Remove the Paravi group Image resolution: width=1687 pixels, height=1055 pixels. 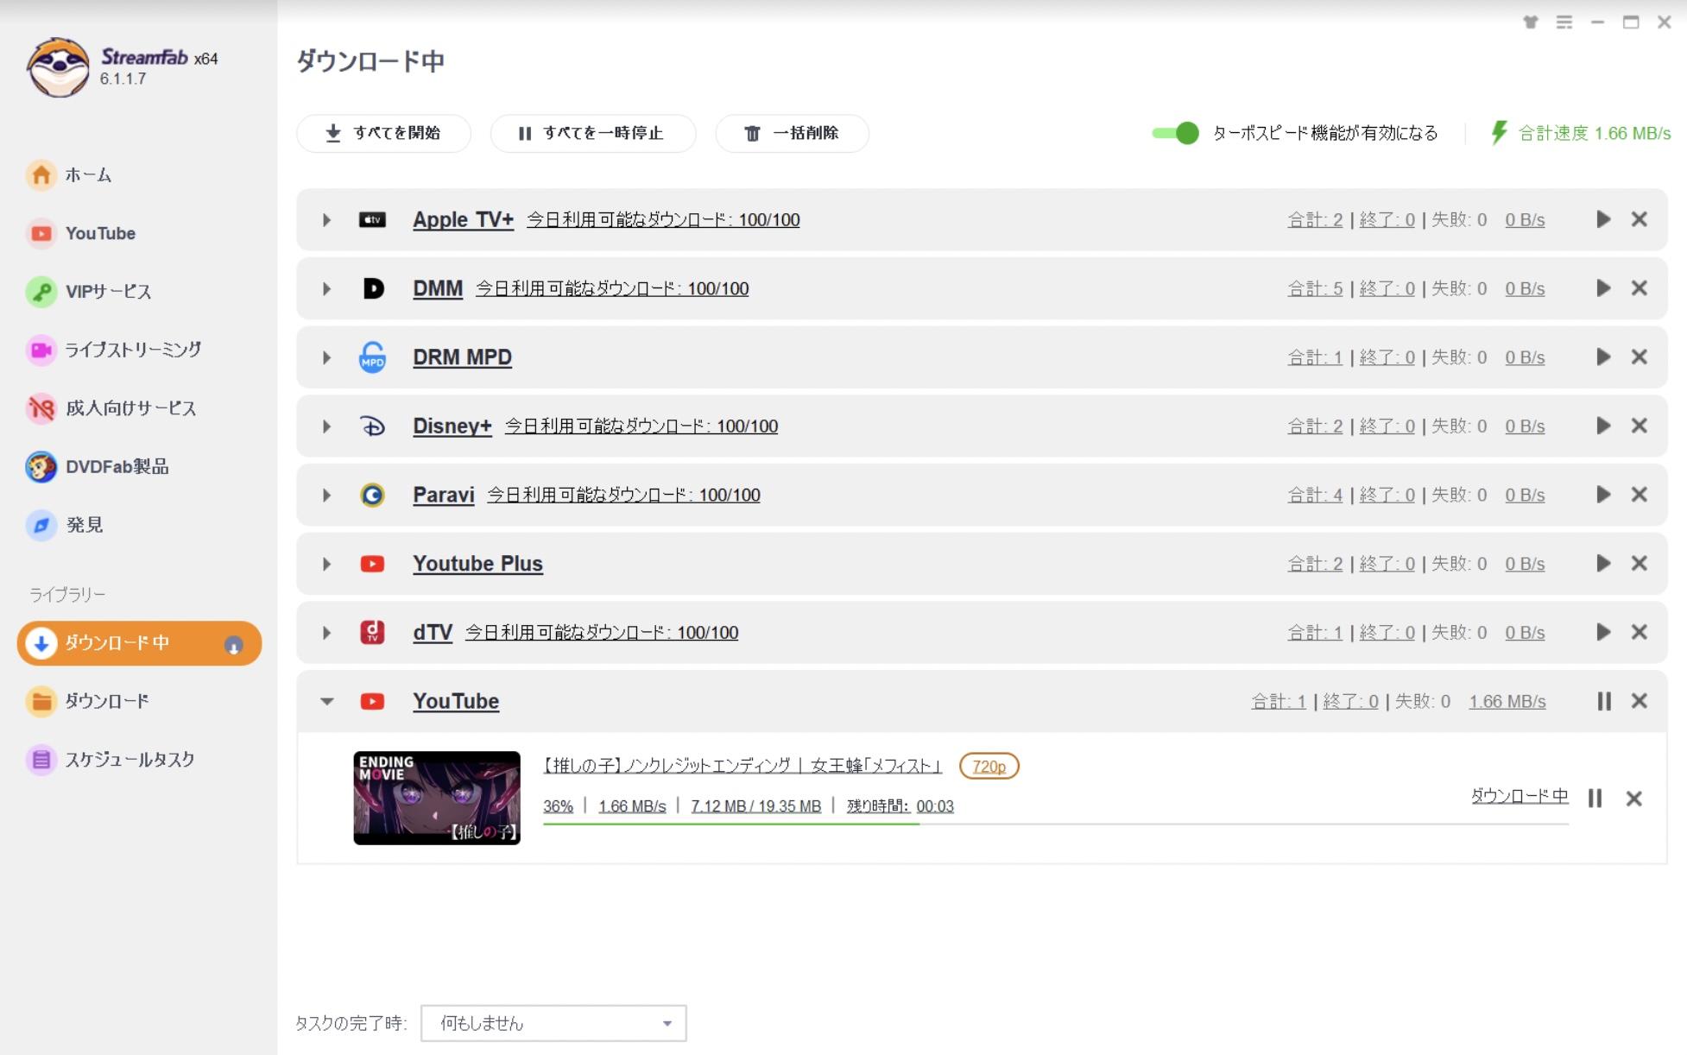(1639, 495)
